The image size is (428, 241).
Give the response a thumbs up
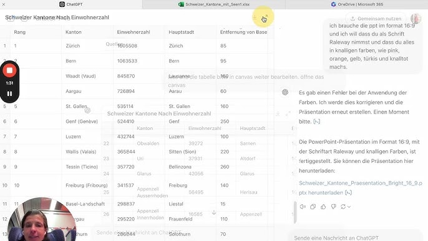(x=323, y=207)
